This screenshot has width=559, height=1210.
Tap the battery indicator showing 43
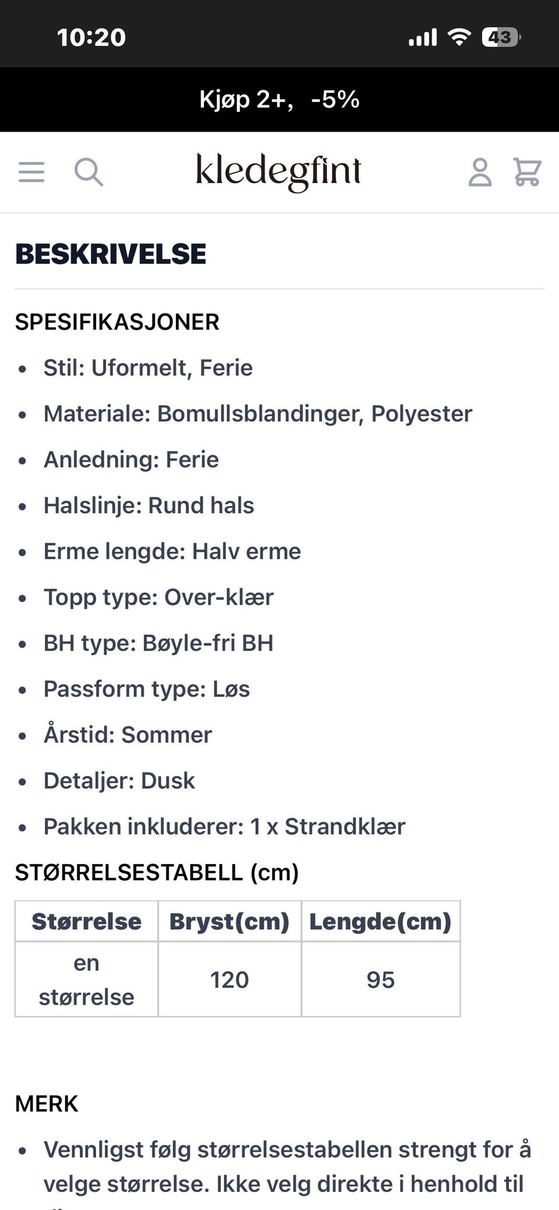[x=499, y=37]
